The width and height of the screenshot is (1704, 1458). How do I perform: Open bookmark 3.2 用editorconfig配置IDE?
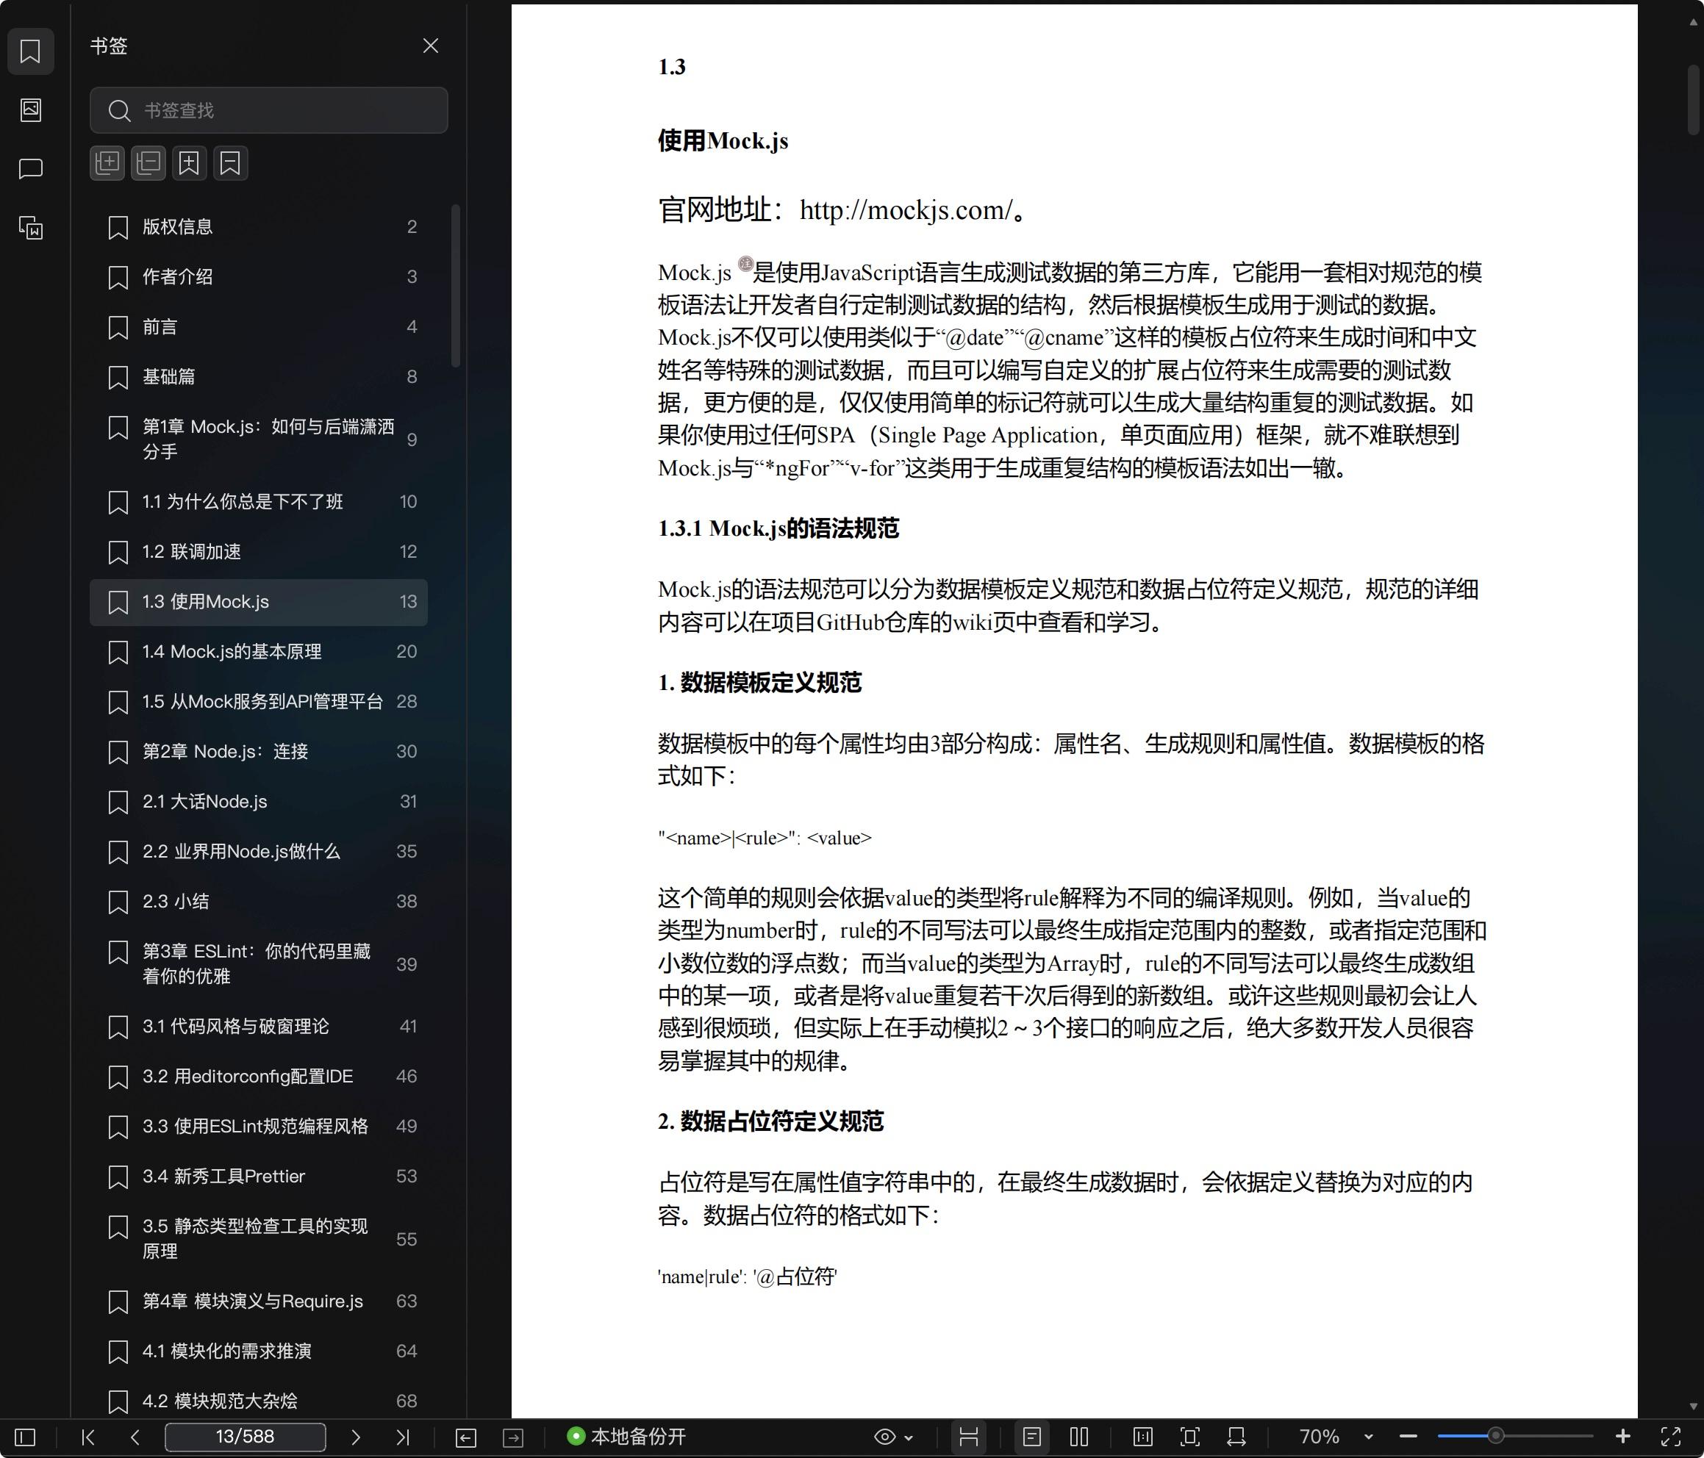[259, 1077]
